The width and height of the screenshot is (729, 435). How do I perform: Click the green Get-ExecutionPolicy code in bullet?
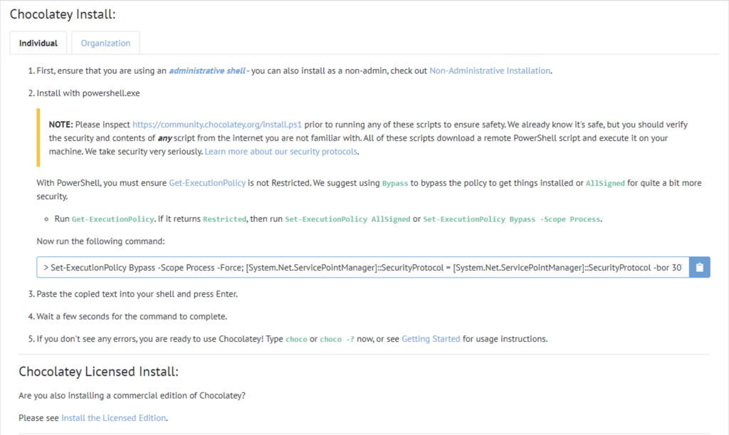pos(112,219)
